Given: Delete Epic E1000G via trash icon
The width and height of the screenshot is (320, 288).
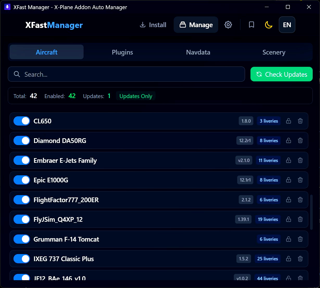Looking at the screenshot, I should pyautogui.click(x=300, y=180).
